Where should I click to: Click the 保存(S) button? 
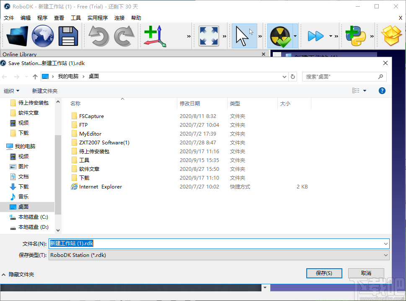click(x=324, y=273)
